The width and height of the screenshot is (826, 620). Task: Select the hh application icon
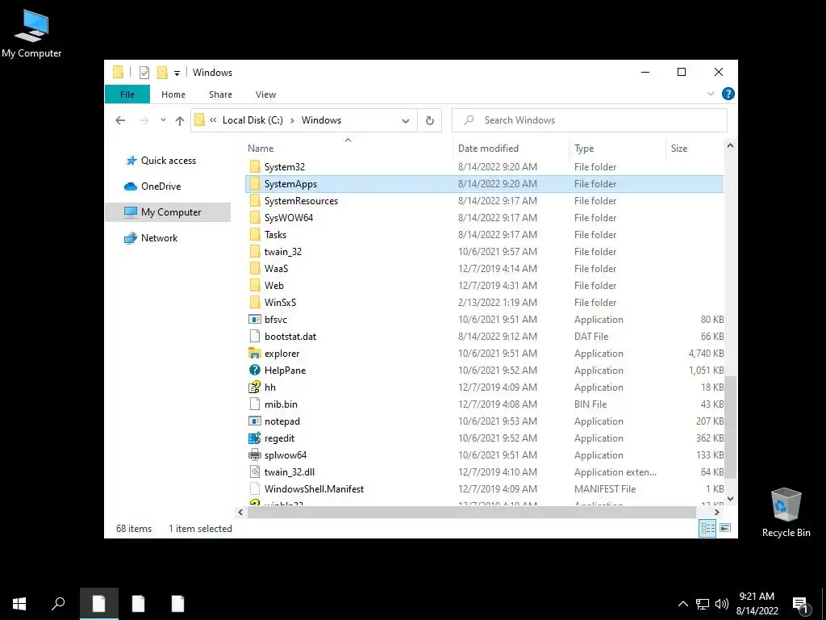[x=254, y=387]
